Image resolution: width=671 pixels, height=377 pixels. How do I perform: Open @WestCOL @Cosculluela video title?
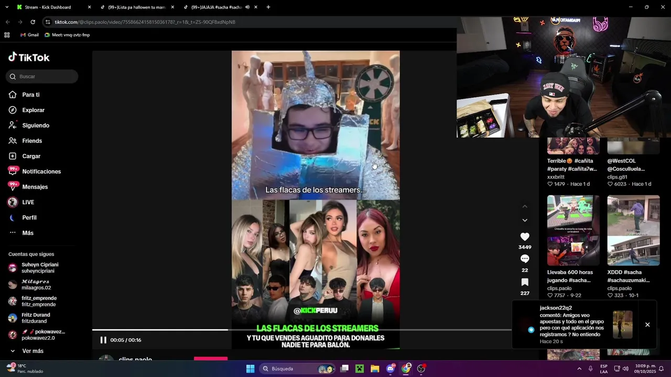626,165
